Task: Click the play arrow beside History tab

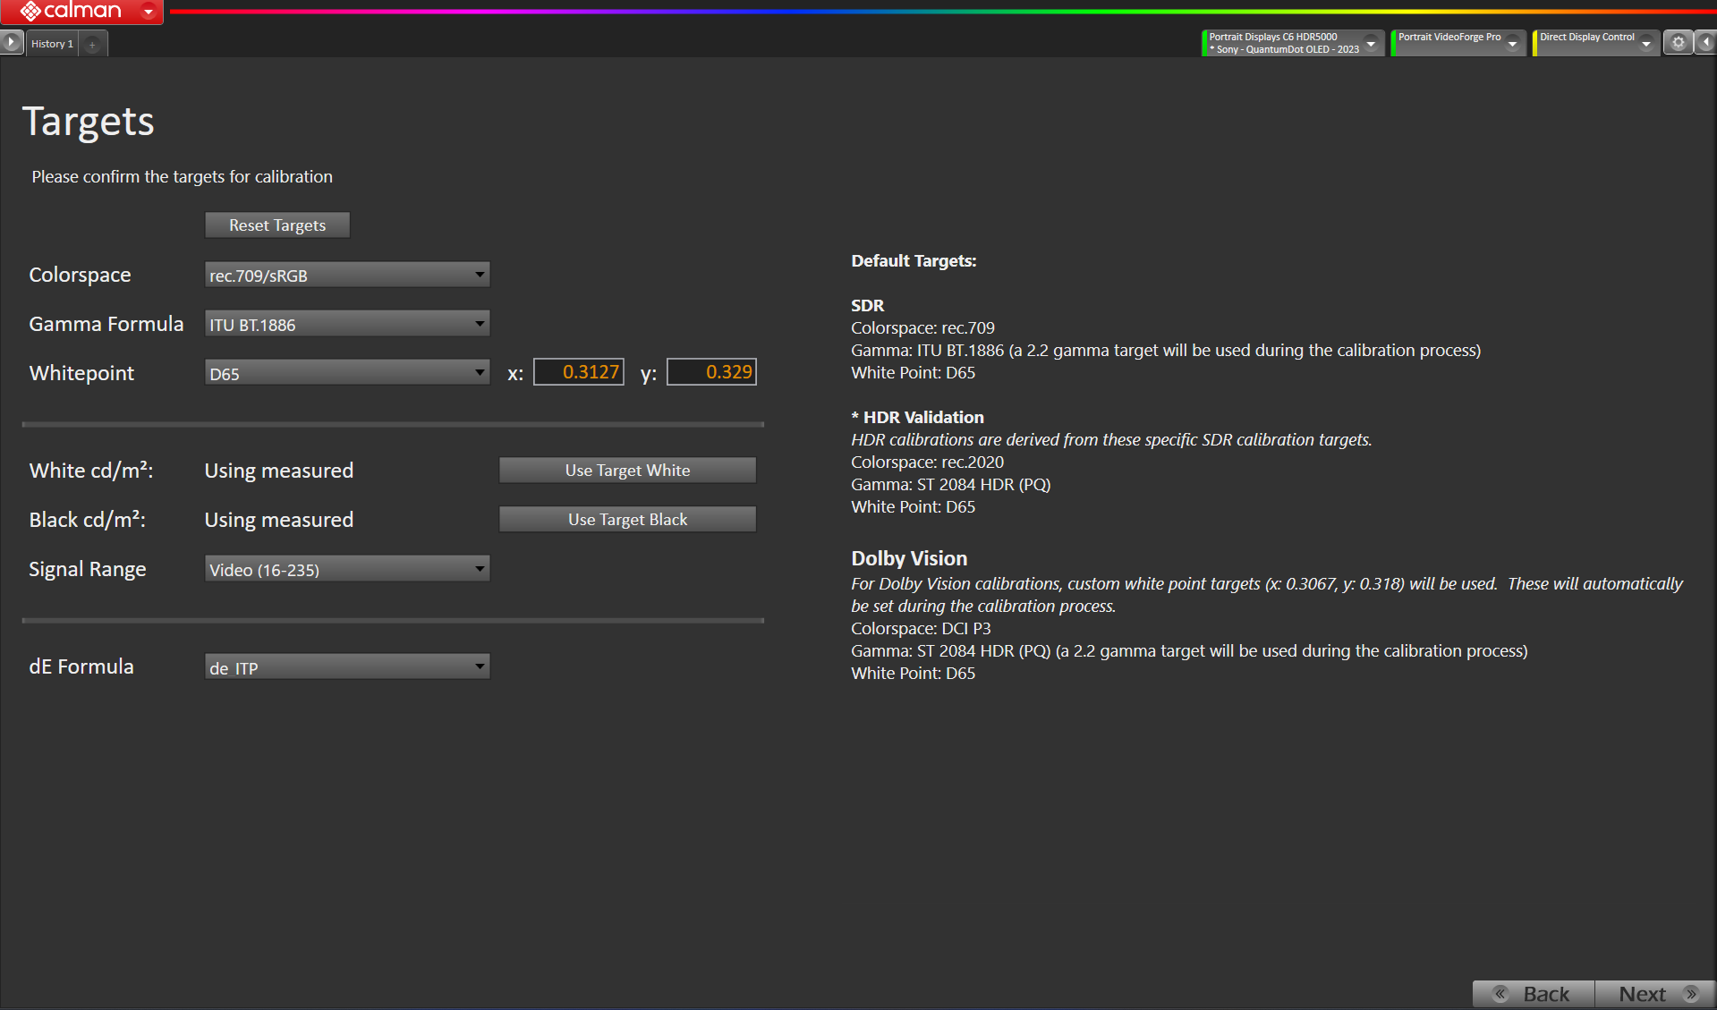Action: [x=12, y=42]
